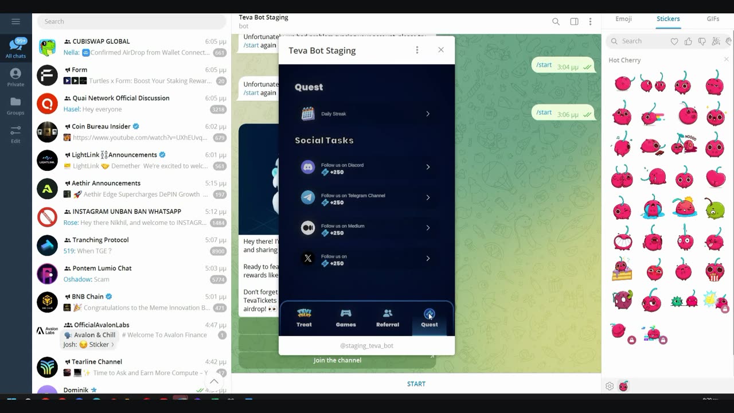Viewport: 734px width, 413px height.
Task: Switch to the Emoji tab
Action: click(623, 19)
